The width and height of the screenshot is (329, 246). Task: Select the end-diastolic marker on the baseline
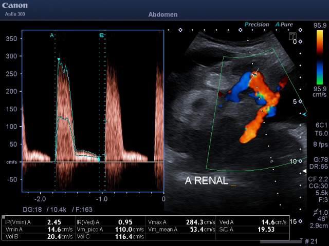[x=99, y=159]
